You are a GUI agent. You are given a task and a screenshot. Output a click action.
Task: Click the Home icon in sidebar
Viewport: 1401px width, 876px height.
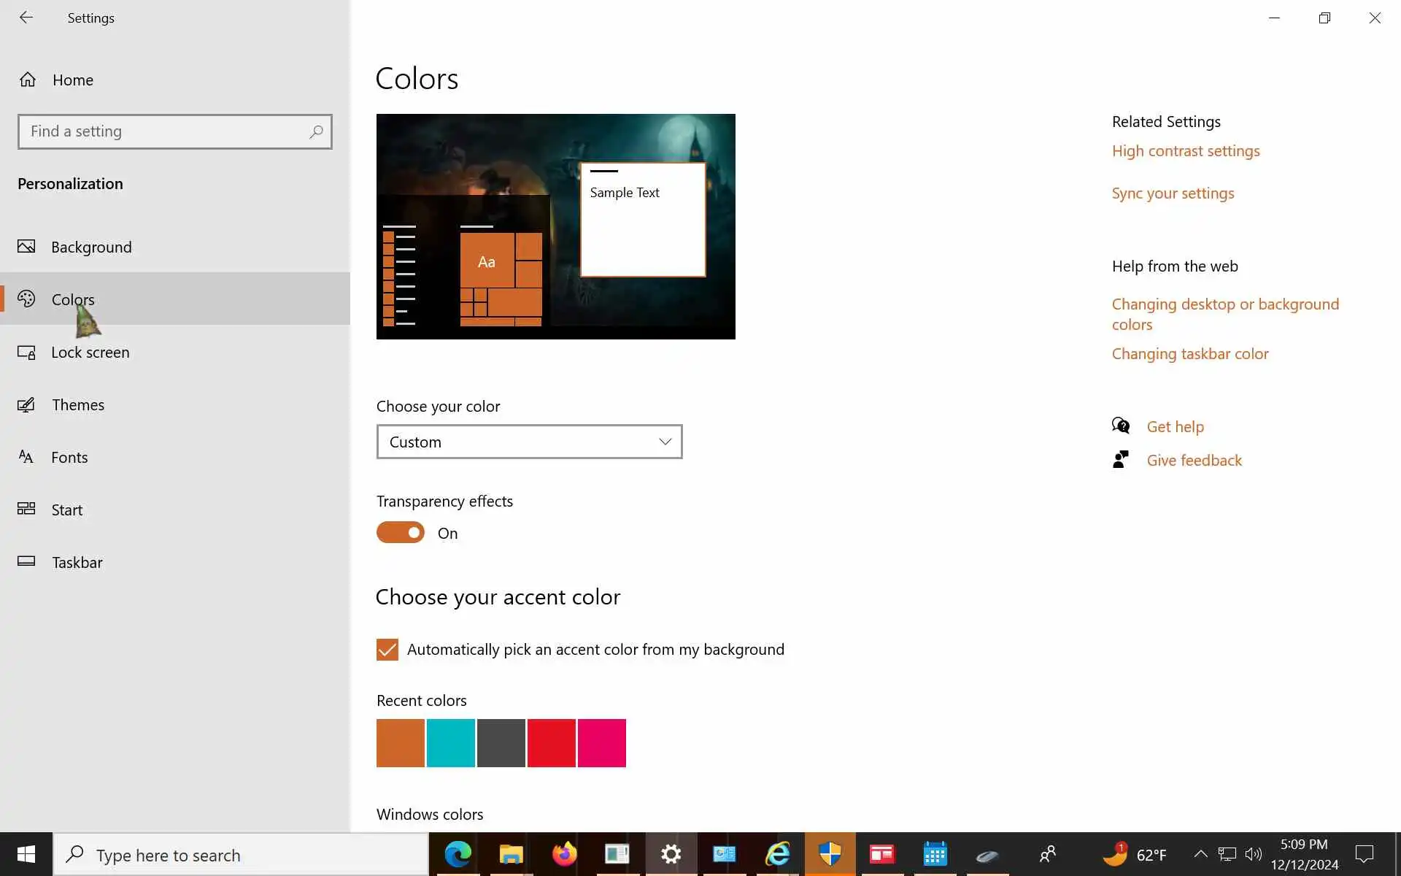[x=28, y=80]
